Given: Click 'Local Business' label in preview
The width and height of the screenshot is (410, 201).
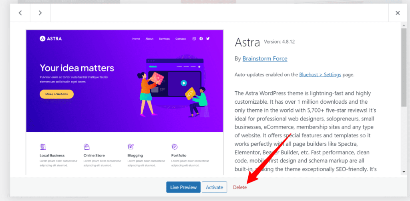Looking at the screenshot, I should [x=52, y=155].
